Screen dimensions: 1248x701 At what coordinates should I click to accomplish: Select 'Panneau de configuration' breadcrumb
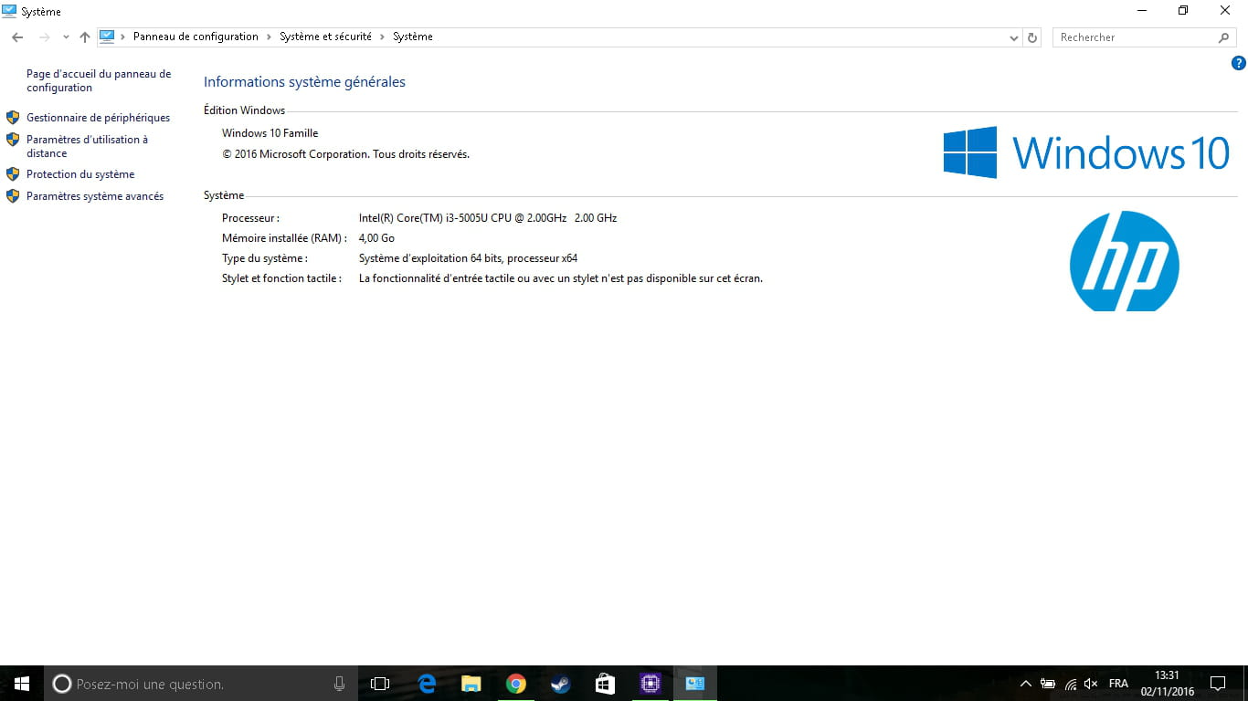coord(196,37)
